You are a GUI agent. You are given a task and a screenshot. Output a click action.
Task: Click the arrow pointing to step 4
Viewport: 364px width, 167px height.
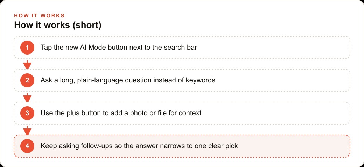[x=27, y=130]
